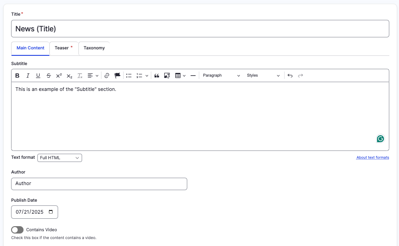
Task: Click into the Author text field
Action: click(99, 184)
